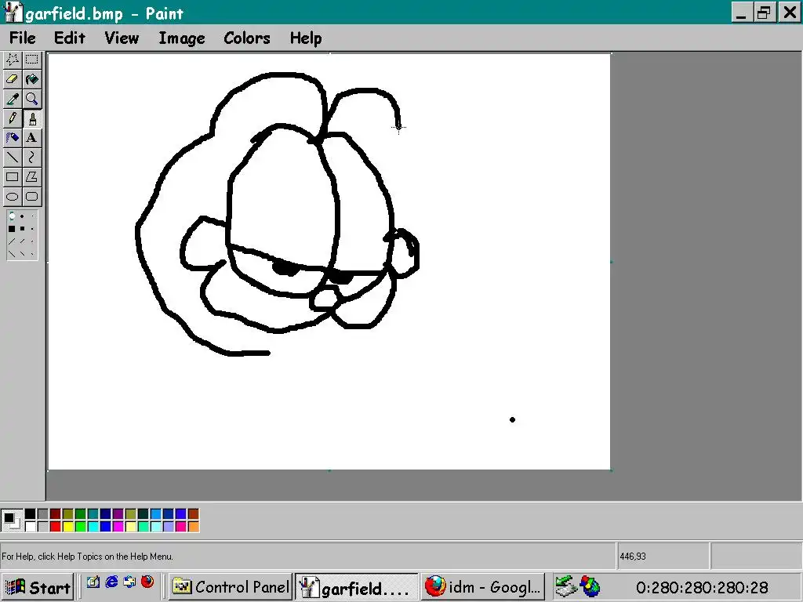Pick the navy blue color swatch

coord(106,514)
